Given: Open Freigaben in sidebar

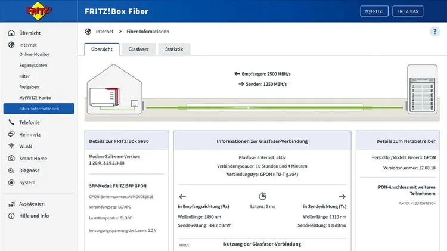Looking at the screenshot, I should pyautogui.click(x=29, y=87).
